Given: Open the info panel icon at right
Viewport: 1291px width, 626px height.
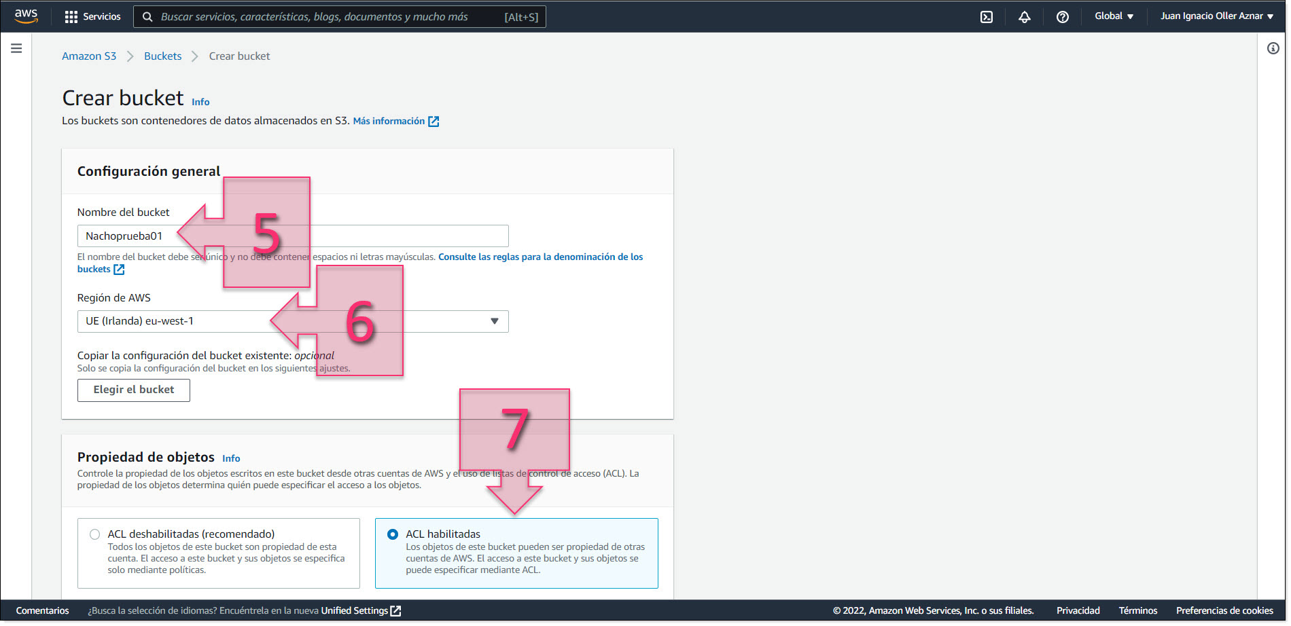Looking at the screenshot, I should [1273, 49].
